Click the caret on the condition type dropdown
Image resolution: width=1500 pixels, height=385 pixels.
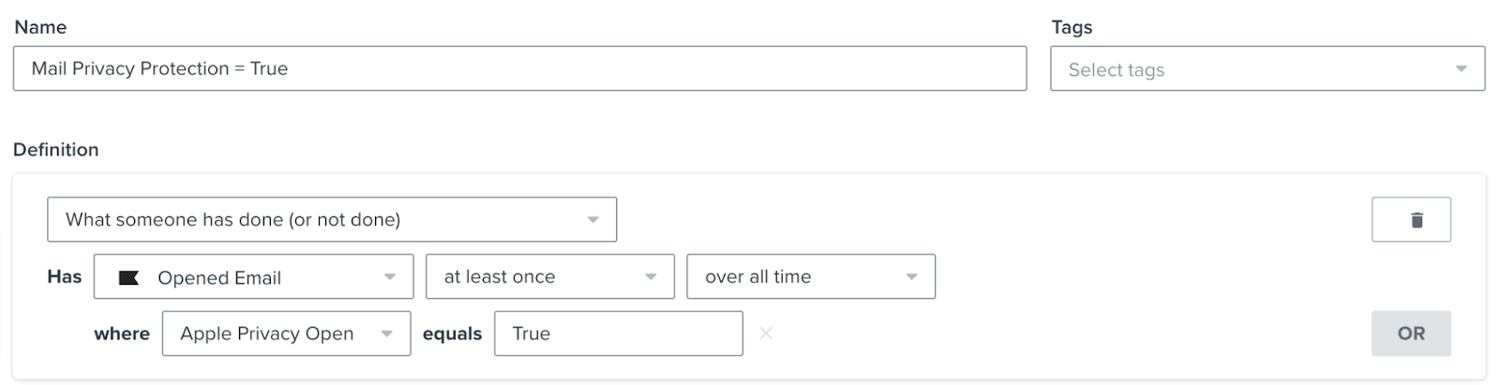point(592,220)
